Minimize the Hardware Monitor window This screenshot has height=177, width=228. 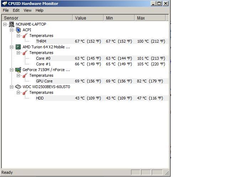click(x=153, y=4)
